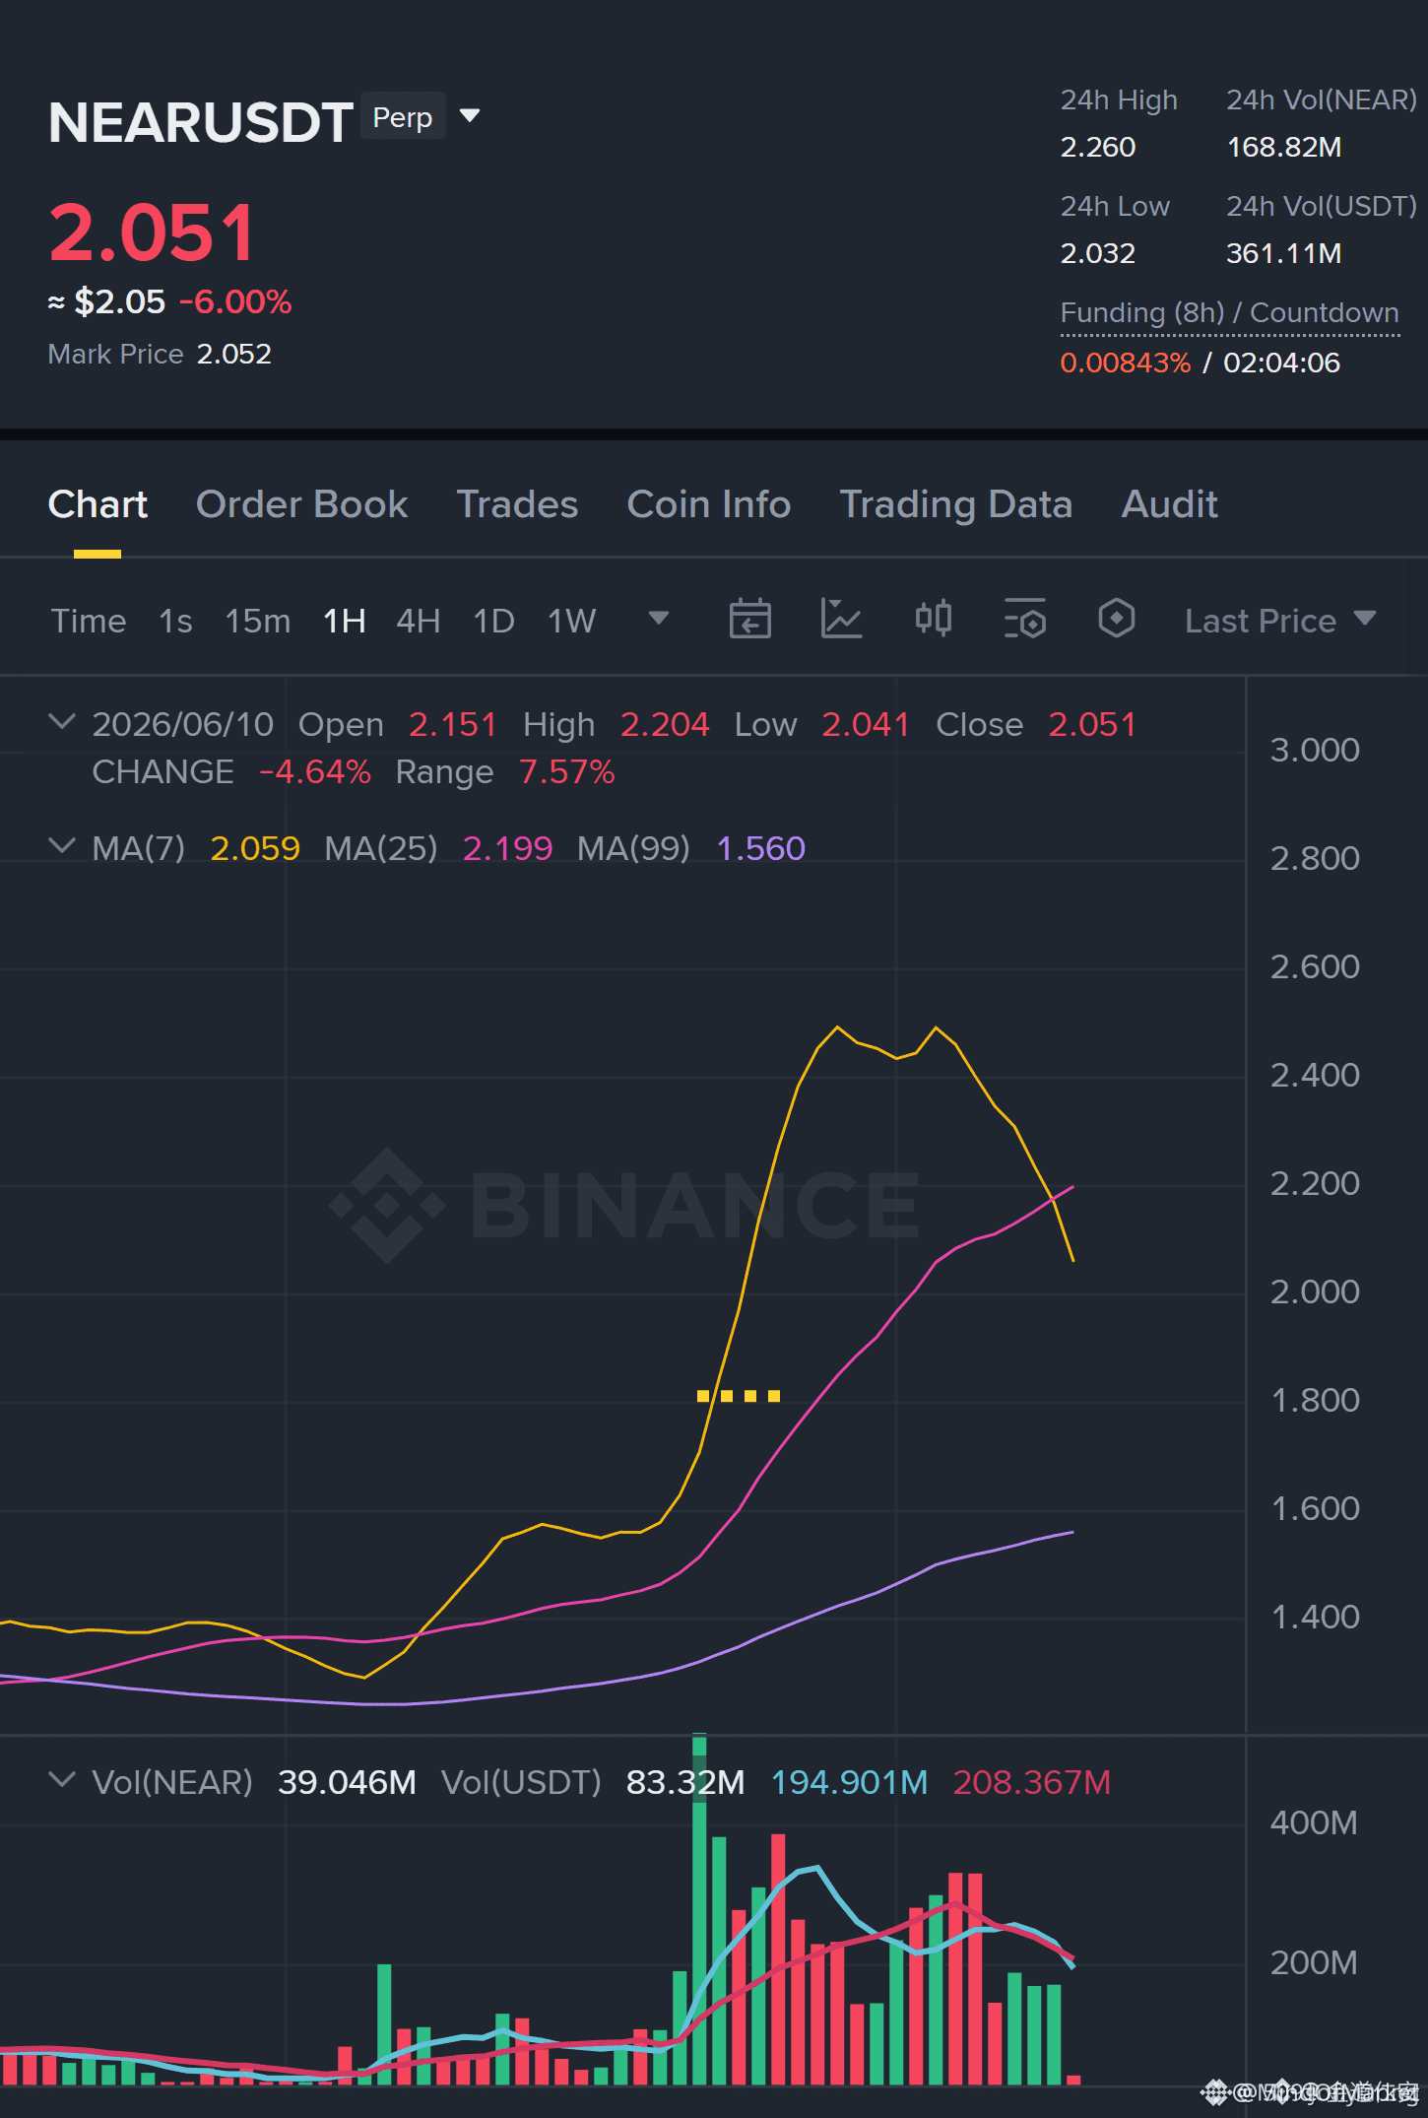Click the volume MA value 194.901M
The image size is (1428, 2118).
[849, 1782]
